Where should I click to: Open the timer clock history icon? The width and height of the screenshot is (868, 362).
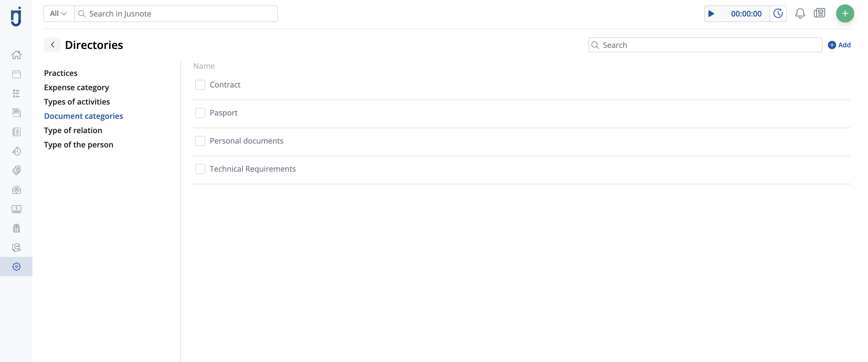pos(778,13)
